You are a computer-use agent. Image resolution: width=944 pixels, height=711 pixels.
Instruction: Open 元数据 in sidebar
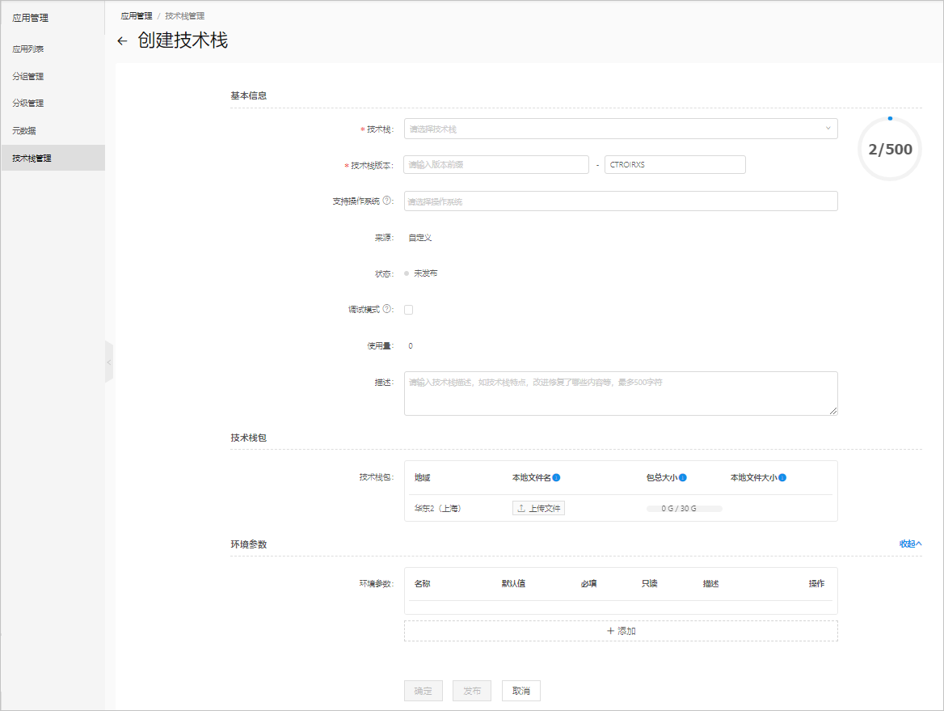pyautogui.click(x=24, y=131)
